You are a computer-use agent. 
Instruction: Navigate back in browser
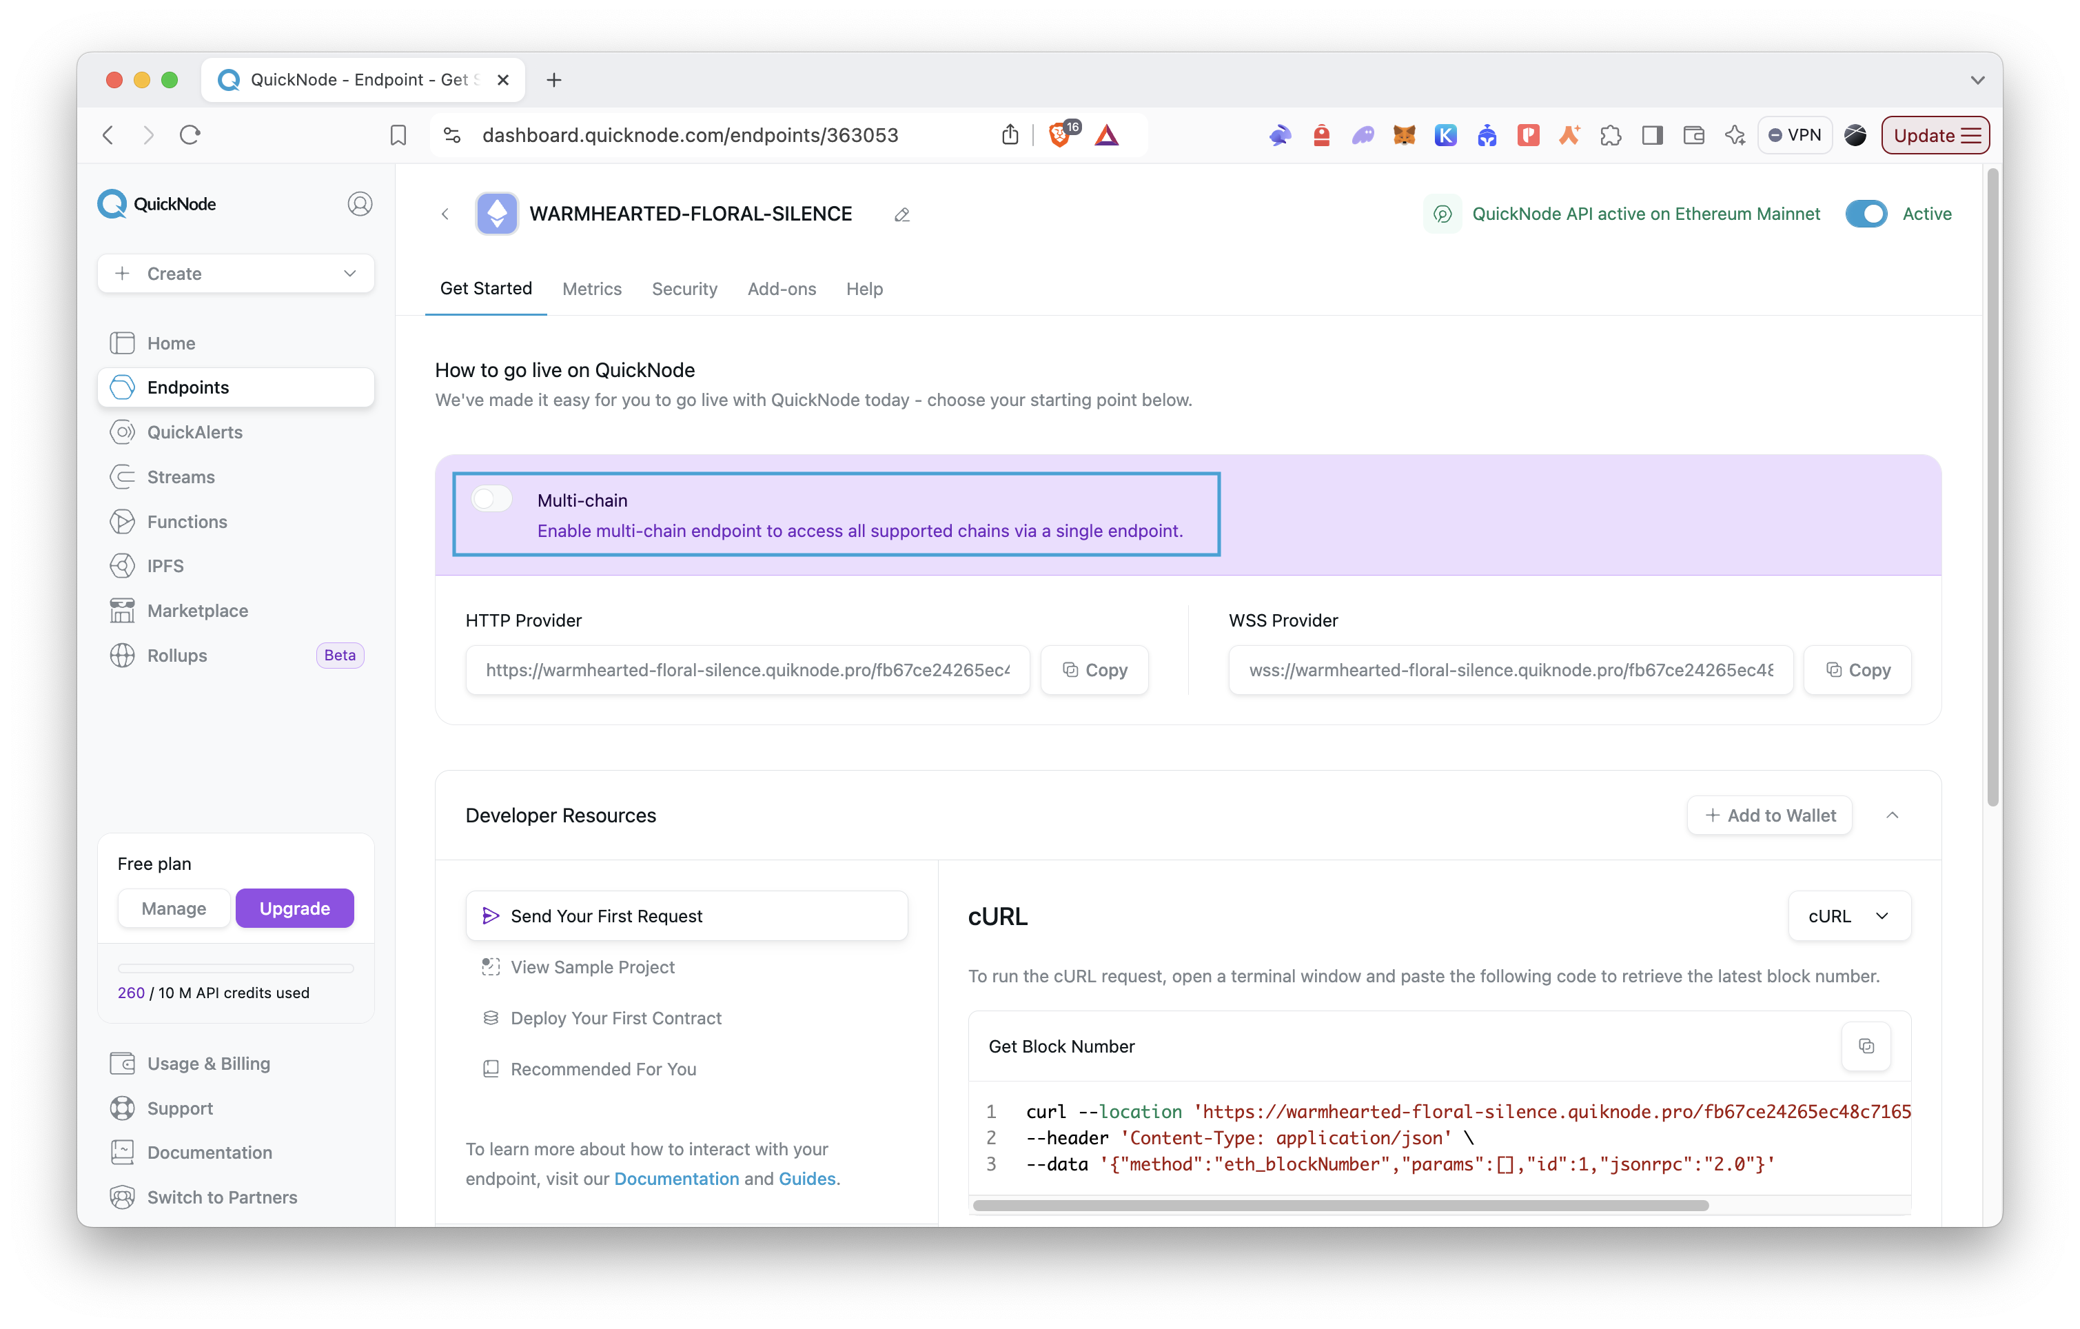click(x=108, y=135)
